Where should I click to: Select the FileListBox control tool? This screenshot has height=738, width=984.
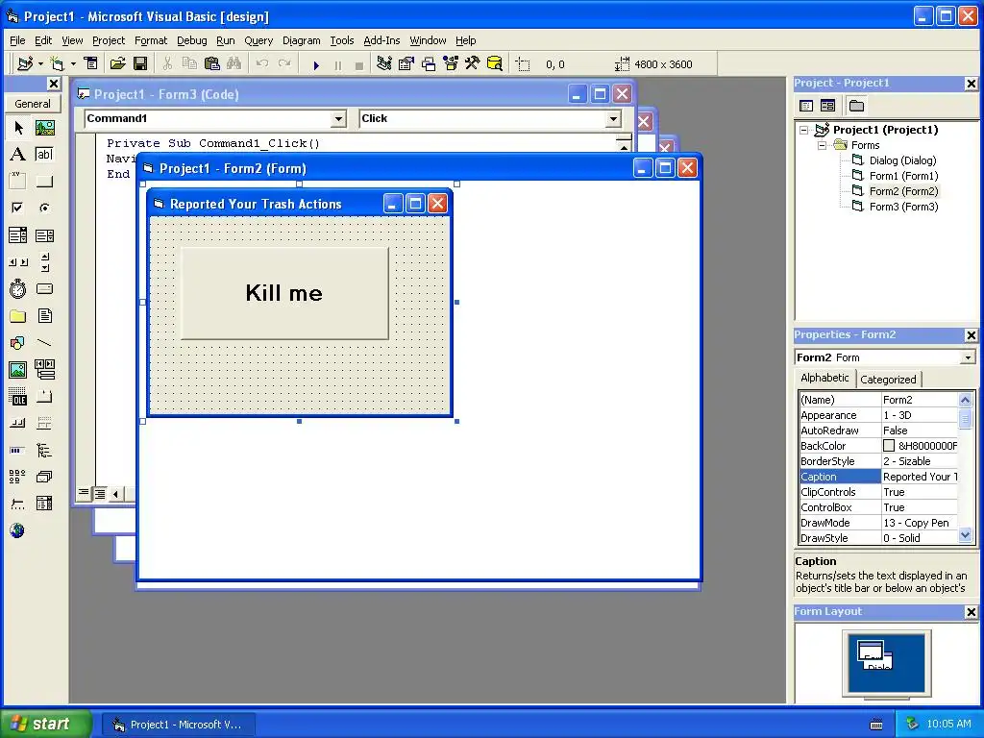coord(44,315)
